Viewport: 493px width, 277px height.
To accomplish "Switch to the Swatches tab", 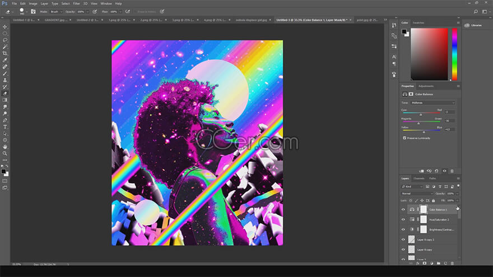I will (418, 23).
